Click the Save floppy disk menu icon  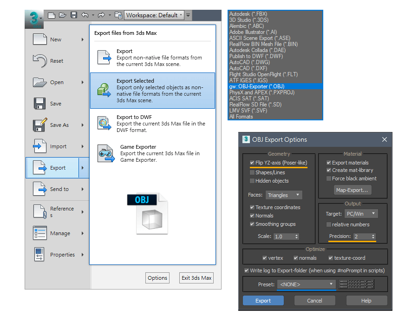pyautogui.click(x=40, y=104)
